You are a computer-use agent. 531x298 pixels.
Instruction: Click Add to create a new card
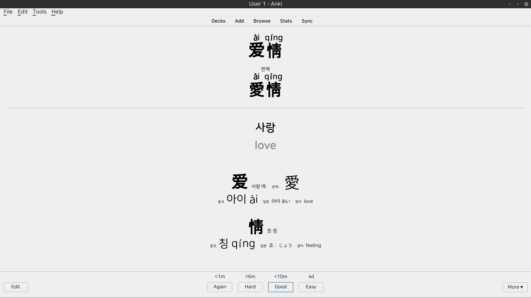(x=240, y=21)
